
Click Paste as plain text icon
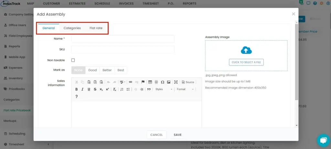coord(95,82)
